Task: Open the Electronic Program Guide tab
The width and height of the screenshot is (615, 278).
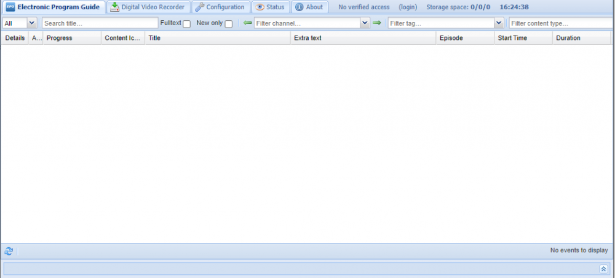Action: tap(53, 7)
